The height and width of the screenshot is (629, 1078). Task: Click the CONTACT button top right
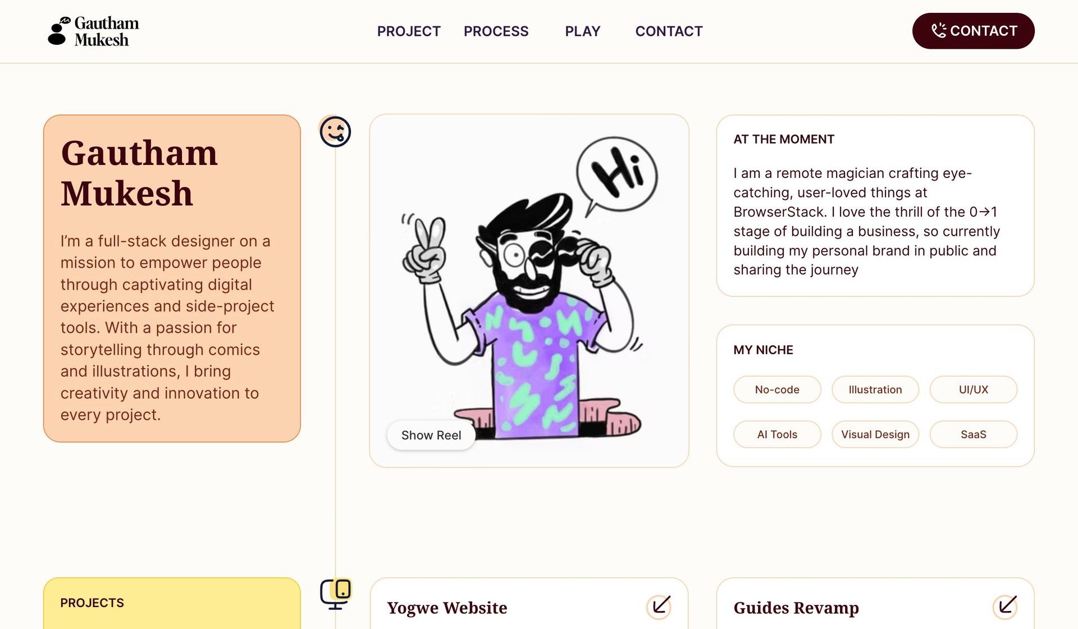click(x=973, y=31)
